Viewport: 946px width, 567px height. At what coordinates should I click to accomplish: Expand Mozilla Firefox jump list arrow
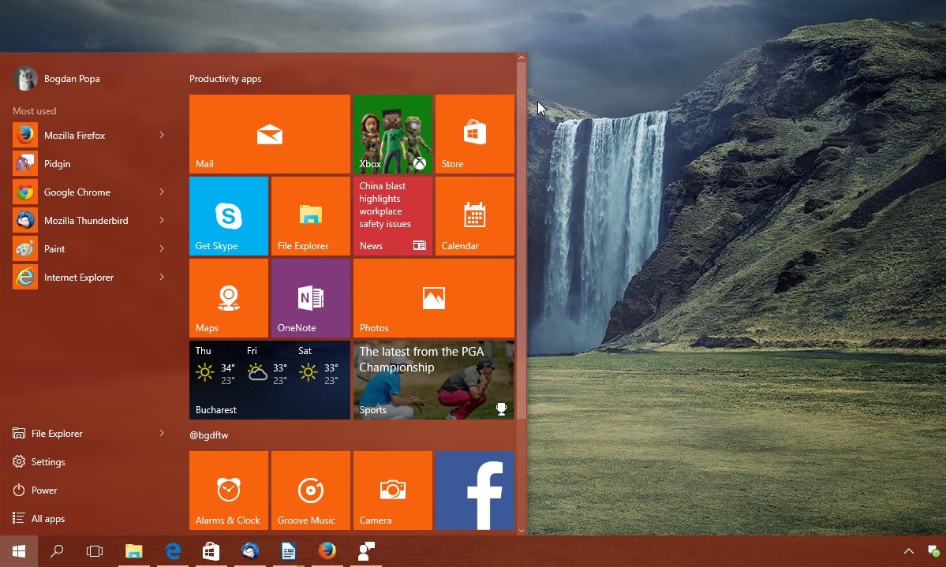coord(162,135)
